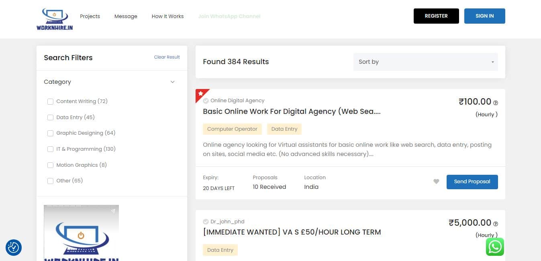Click verified badge next to Online Digital Agency
This screenshot has width=541, height=261.
pos(206,101)
